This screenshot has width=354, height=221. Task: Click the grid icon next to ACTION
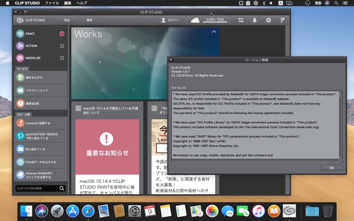click(62, 46)
